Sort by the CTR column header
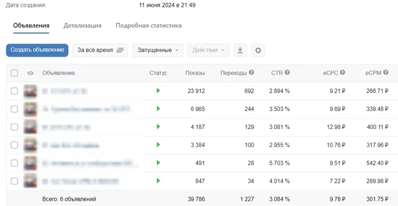Image resolution: width=398 pixels, height=206 pixels. point(277,73)
